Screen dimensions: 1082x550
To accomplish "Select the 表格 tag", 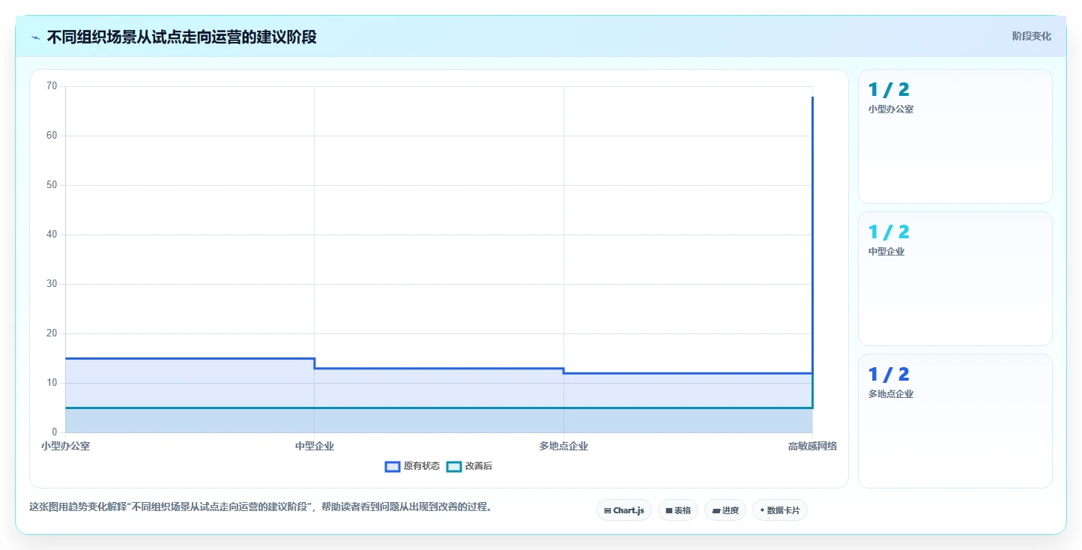I will (678, 510).
